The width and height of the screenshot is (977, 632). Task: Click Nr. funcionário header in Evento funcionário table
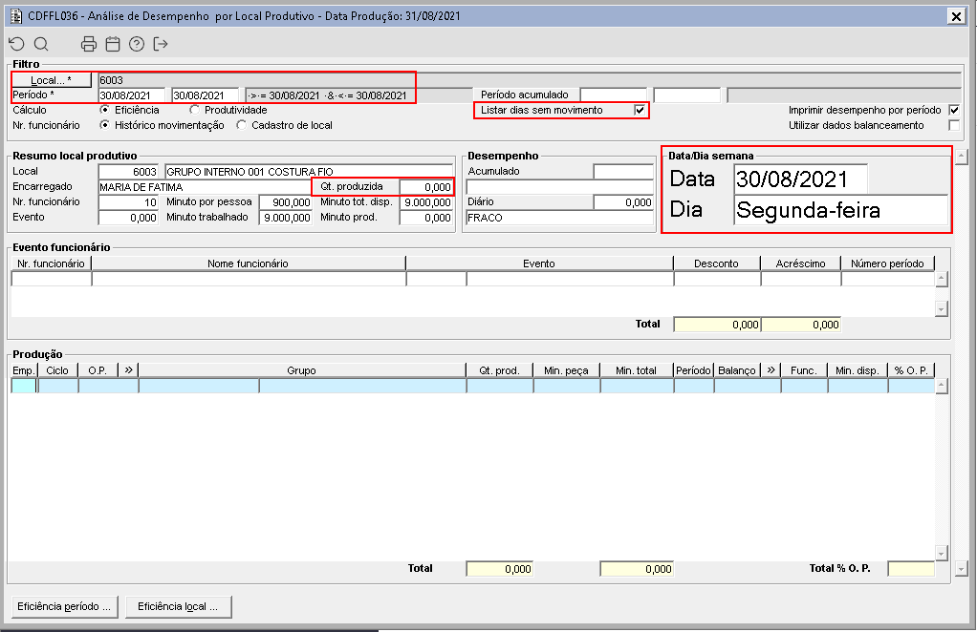[51, 263]
